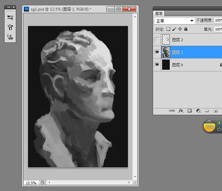Click the 12.5% zoom level field
Screen dimensions: 222x191
click(31, 183)
